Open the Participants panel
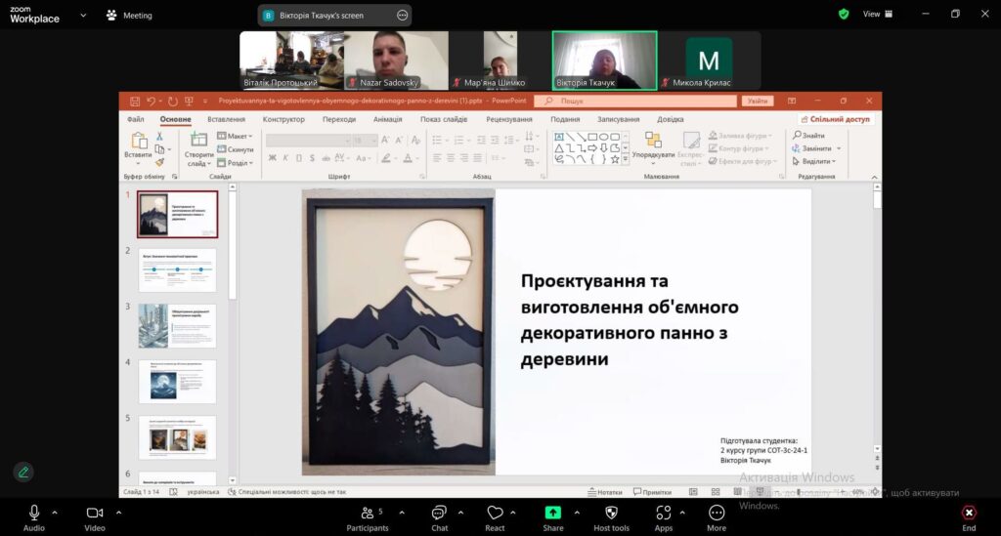This screenshot has width=1001, height=536. coord(368,514)
